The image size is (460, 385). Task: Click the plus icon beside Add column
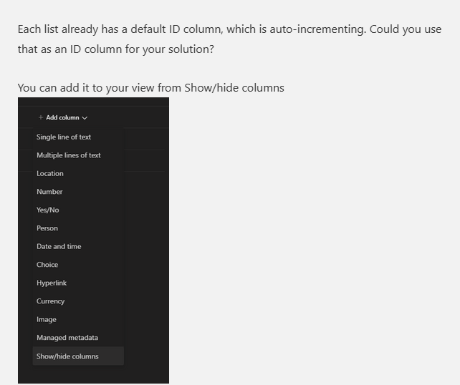point(41,117)
